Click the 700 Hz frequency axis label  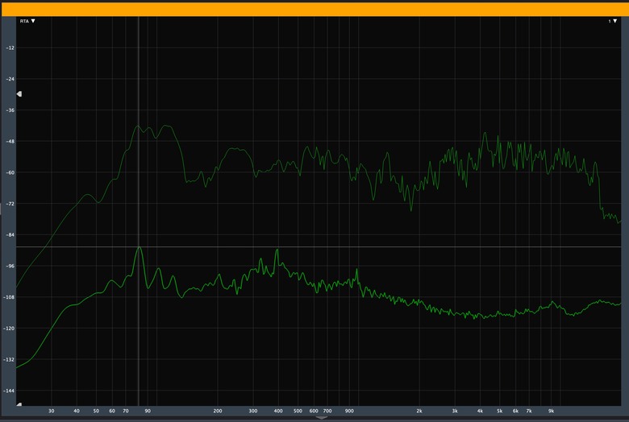[327, 411]
